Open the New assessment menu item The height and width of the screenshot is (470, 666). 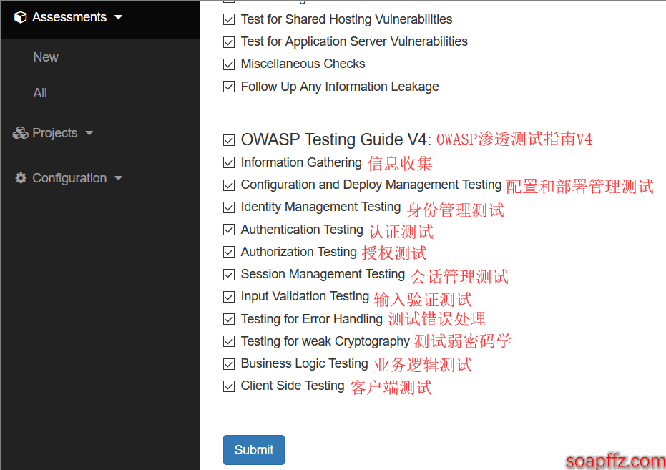point(46,57)
